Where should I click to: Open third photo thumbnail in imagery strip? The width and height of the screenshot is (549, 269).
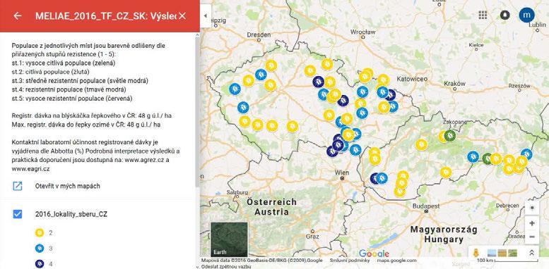point(512,253)
